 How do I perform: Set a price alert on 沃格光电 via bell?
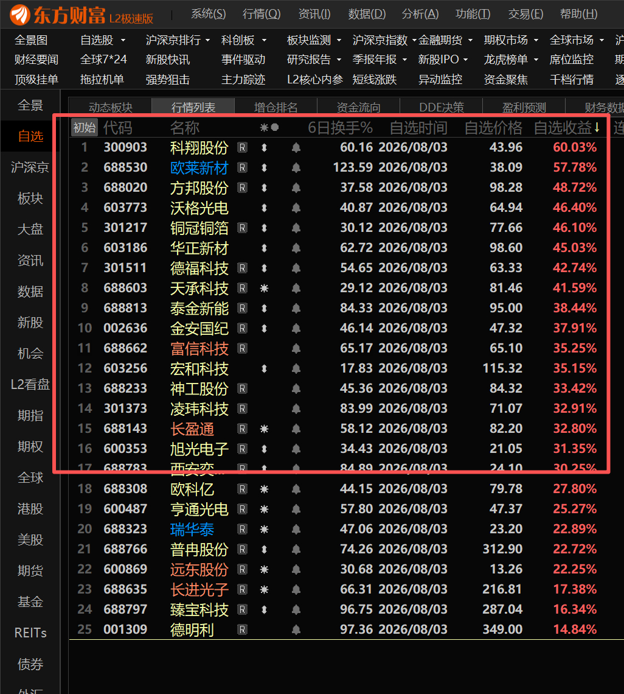click(x=296, y=208)
